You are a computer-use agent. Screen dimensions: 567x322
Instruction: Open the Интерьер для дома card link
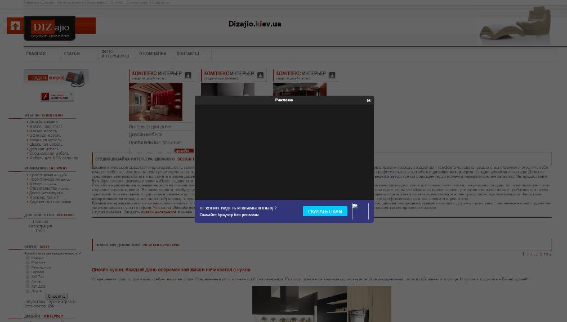150,127
